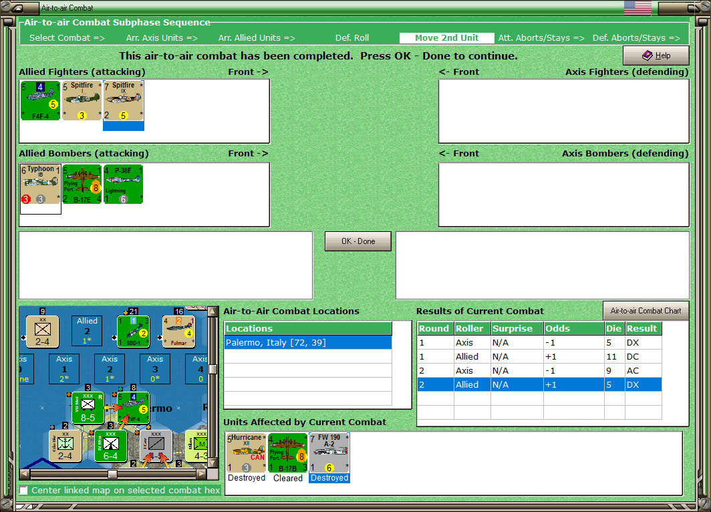Screen dimensions: 711x512
Task: Click map vertical scrollbar up arrow
Action: (x=212, y=311)
